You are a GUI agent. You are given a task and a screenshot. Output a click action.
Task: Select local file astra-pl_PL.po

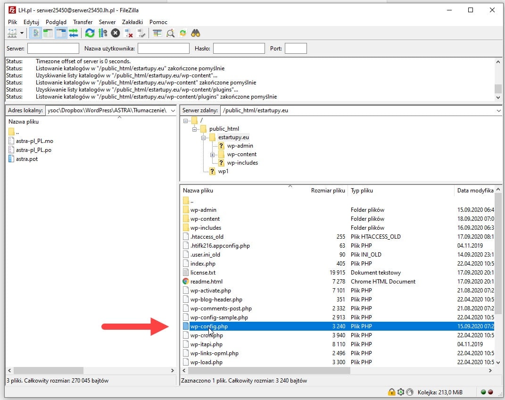tap(33, 150)
